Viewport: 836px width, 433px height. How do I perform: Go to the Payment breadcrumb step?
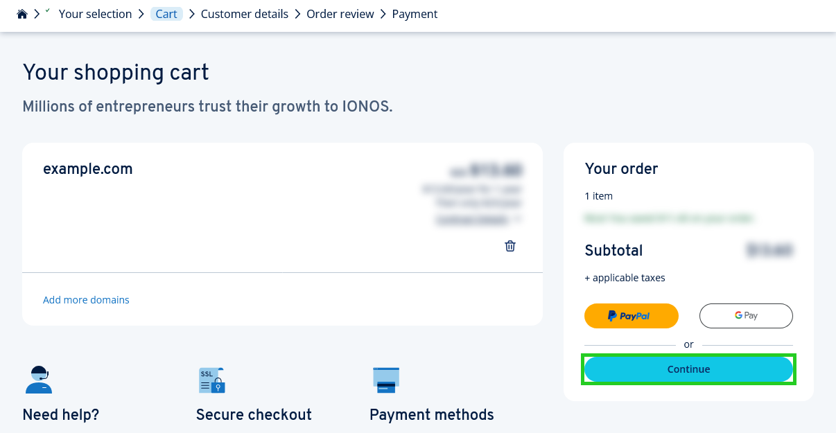(415, 14)
